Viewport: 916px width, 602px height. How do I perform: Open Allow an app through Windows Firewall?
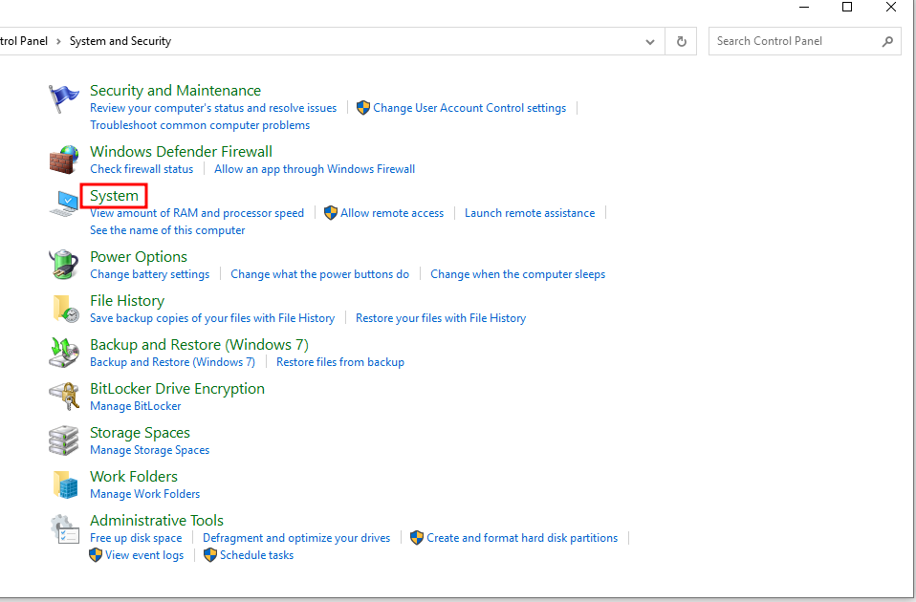point(315,169)
